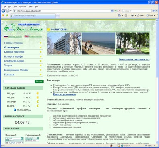The image size is (159, 148).
Task: Click the browser Back arrow button
Action: click(x=3, y=11)
